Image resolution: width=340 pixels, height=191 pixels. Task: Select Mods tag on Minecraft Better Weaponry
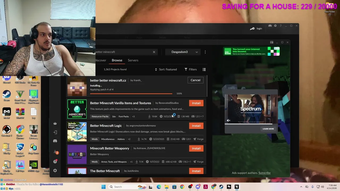(x=95, y=162)
